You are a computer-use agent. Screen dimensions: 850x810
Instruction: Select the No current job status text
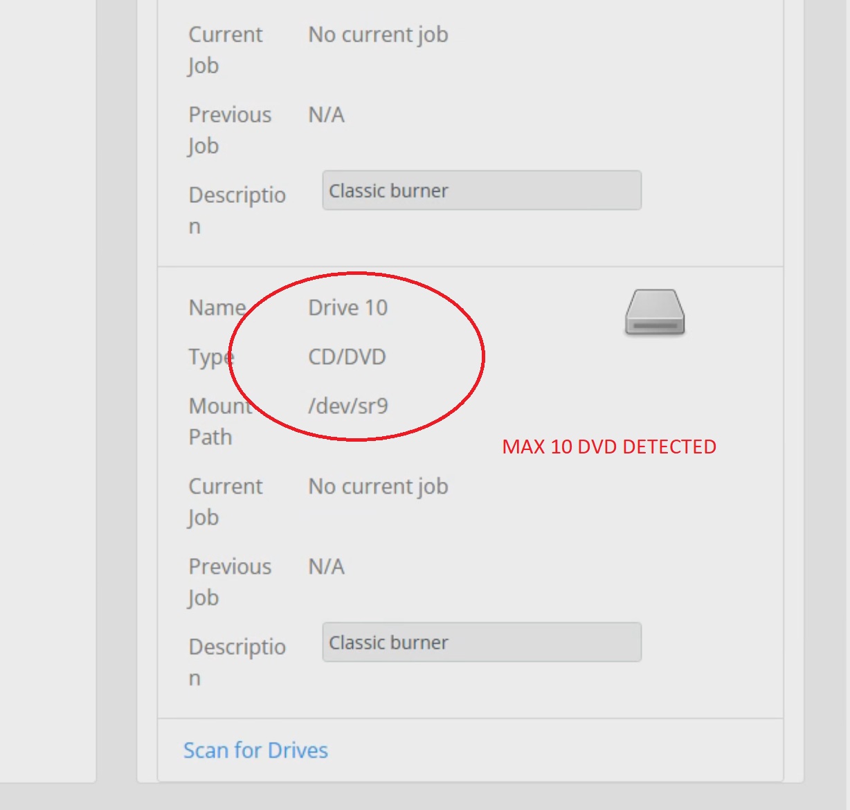pyautogui.click(x=377, y=486)
